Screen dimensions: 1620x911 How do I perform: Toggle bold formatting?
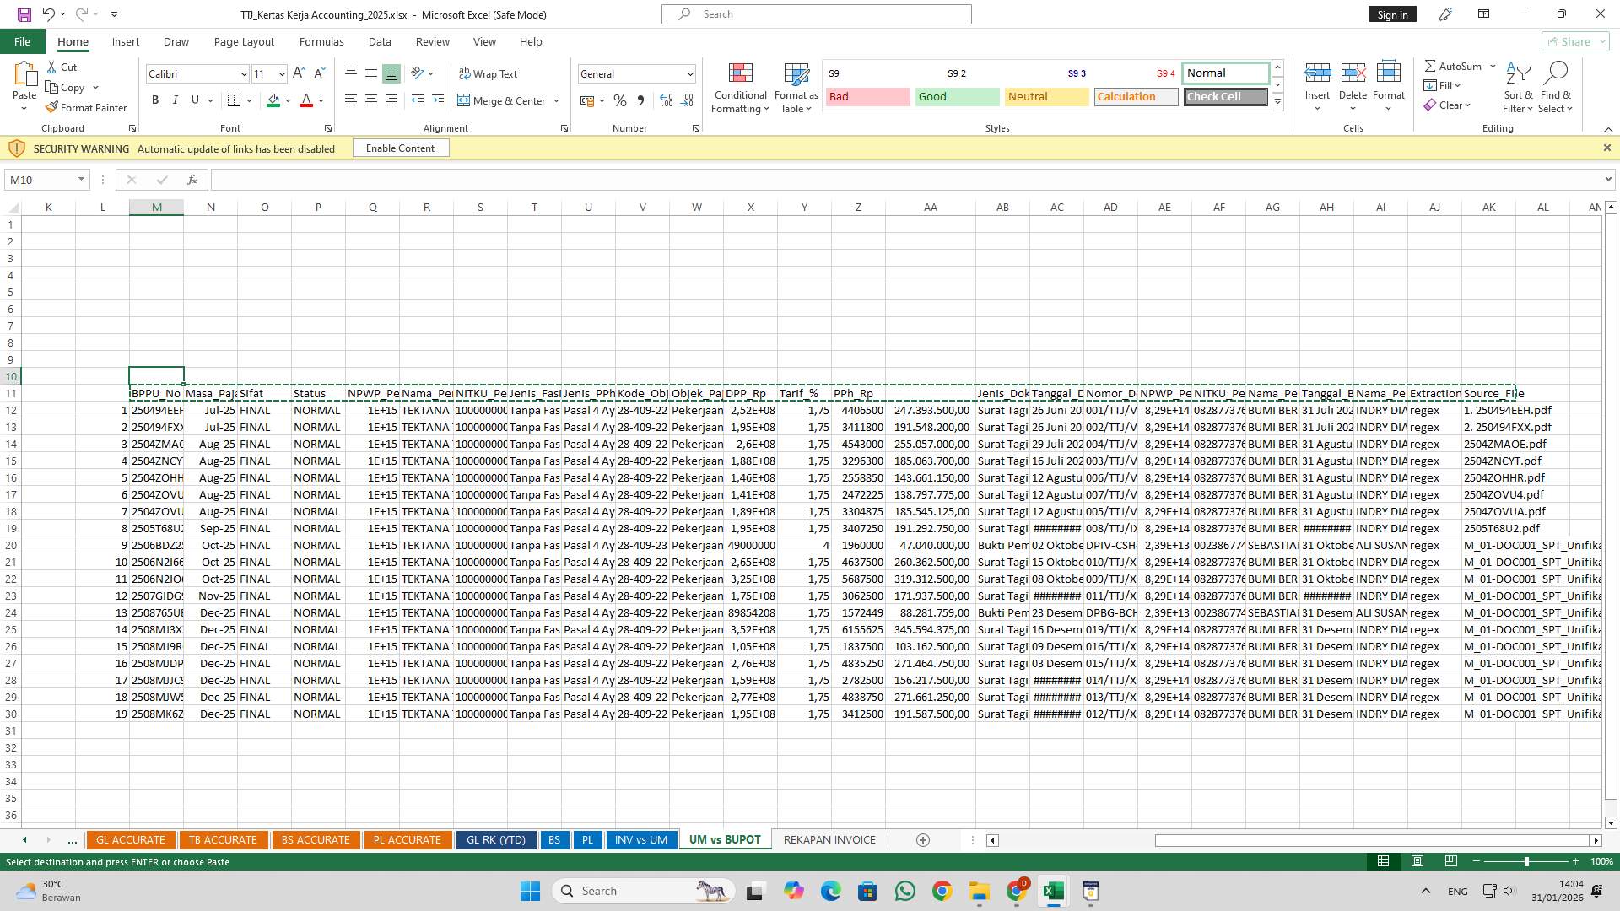(x=155, y=100)
